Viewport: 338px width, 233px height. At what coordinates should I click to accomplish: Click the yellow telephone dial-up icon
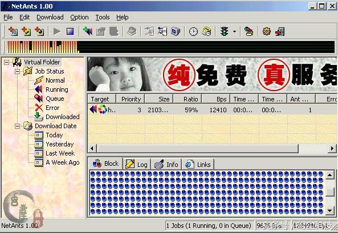pos(206,31)
